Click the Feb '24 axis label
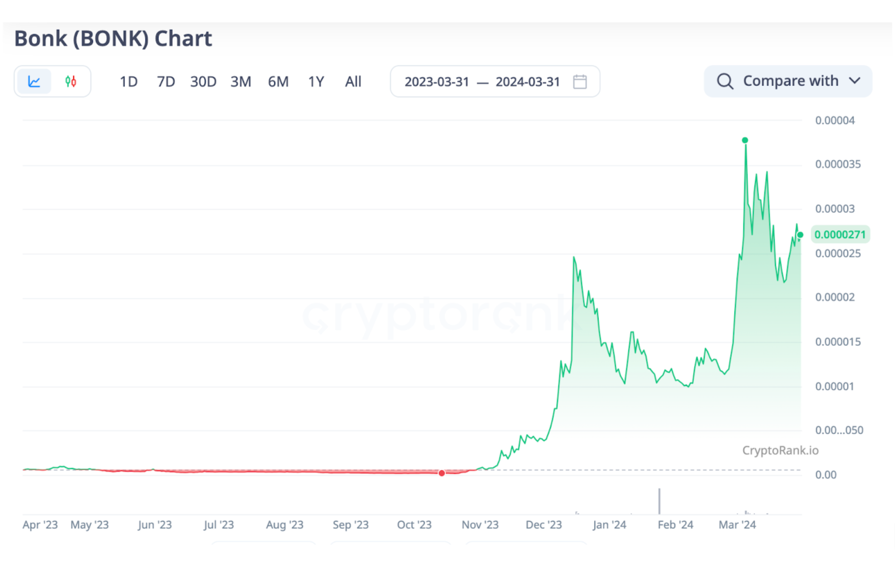Image resolution: width=895 pixels, height=570 pixels. [675, 525]
